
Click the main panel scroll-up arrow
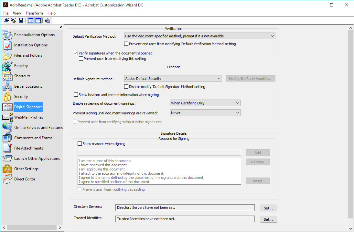coord(350,28)
